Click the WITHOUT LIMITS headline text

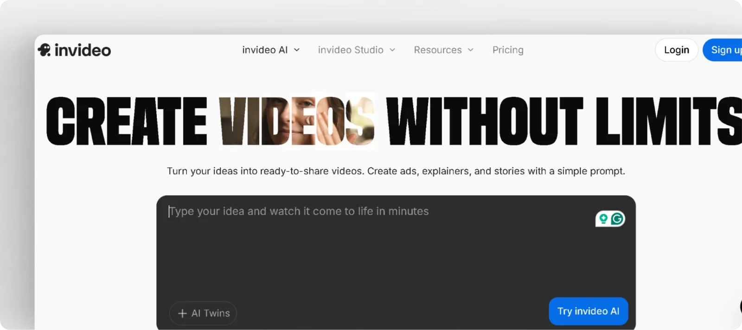tap(563, 121)
